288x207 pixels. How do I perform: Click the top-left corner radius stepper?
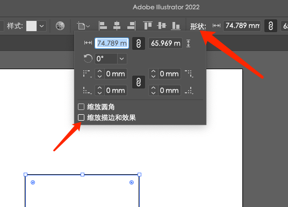[x=99, y=74]
